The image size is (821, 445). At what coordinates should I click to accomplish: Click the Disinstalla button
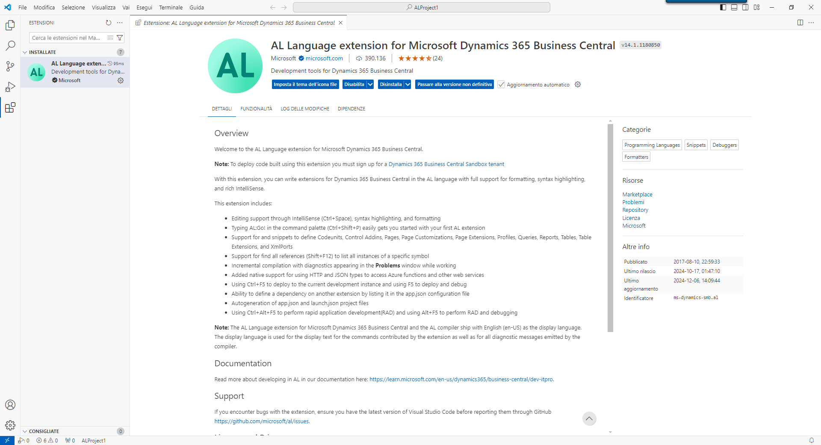[x=391, y=84]
